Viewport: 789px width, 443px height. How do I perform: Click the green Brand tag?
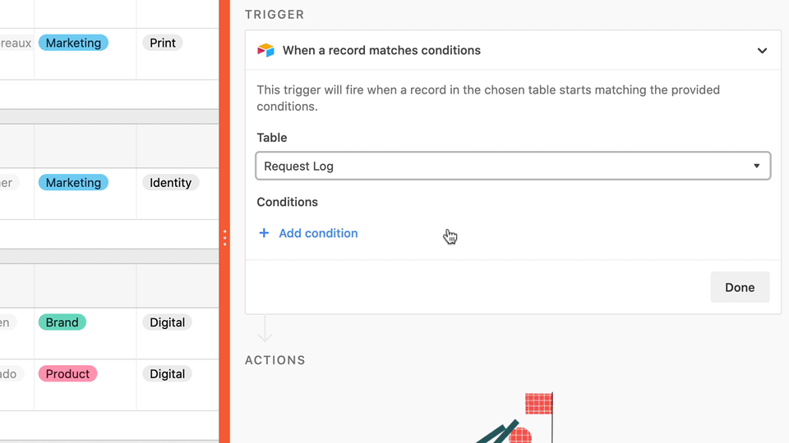click(62, 322)
